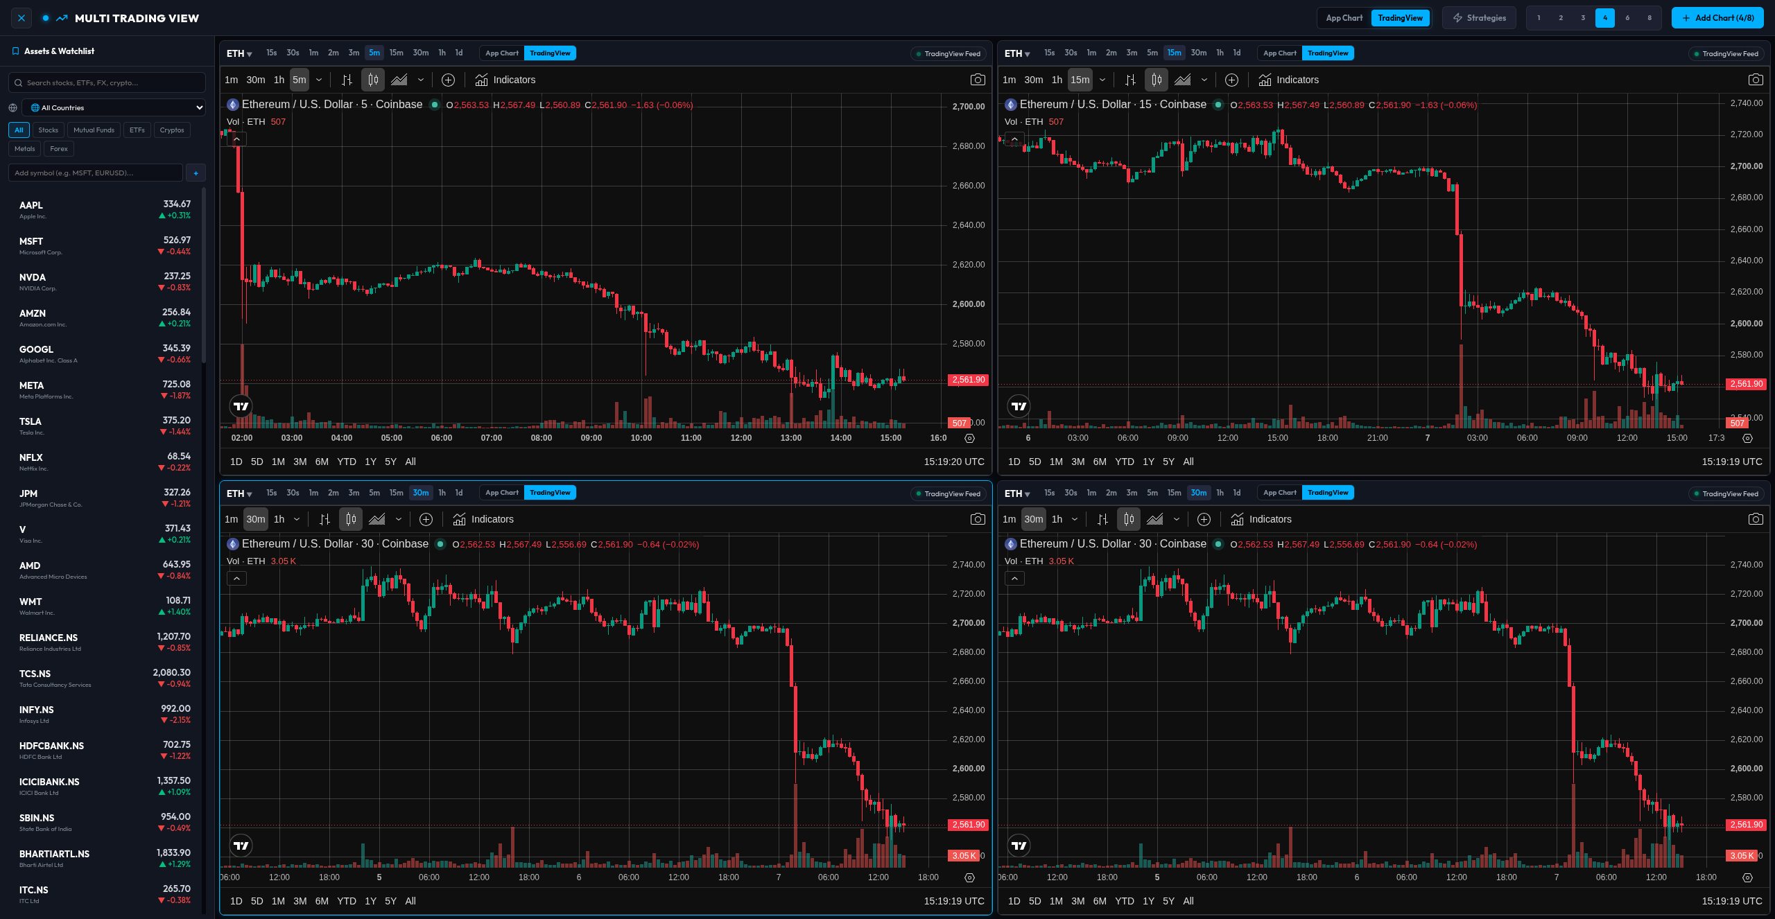
Task: Select the 6M range in bottom-left chart
Action: [322, 901]
